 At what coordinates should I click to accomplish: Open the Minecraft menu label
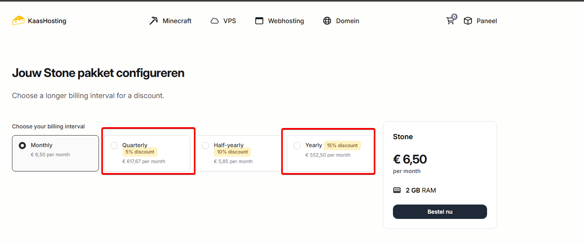point(177,21)
